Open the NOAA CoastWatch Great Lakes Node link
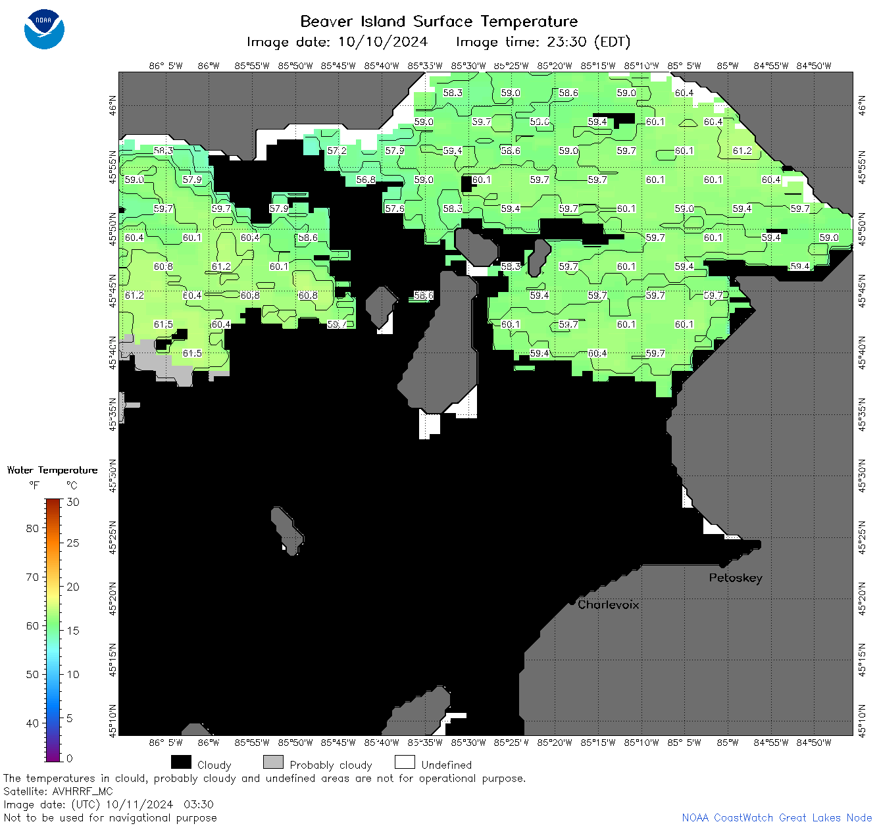This screenshot has width=879, height=828. pos(777,817)
